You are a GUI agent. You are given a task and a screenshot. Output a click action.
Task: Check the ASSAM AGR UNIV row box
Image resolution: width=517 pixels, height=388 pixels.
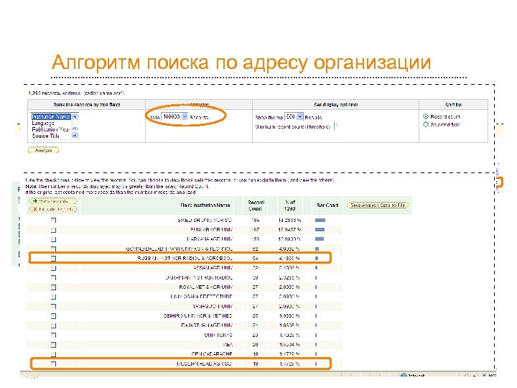[53, 268]
